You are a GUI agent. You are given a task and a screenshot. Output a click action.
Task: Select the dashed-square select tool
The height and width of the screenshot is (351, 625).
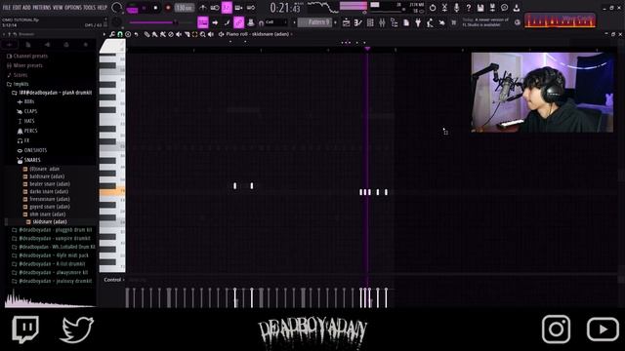[195, 35]
